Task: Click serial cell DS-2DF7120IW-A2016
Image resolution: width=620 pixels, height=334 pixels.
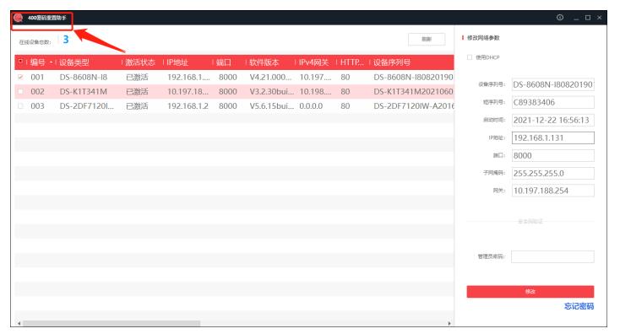Action: click(x=414, y=105)
